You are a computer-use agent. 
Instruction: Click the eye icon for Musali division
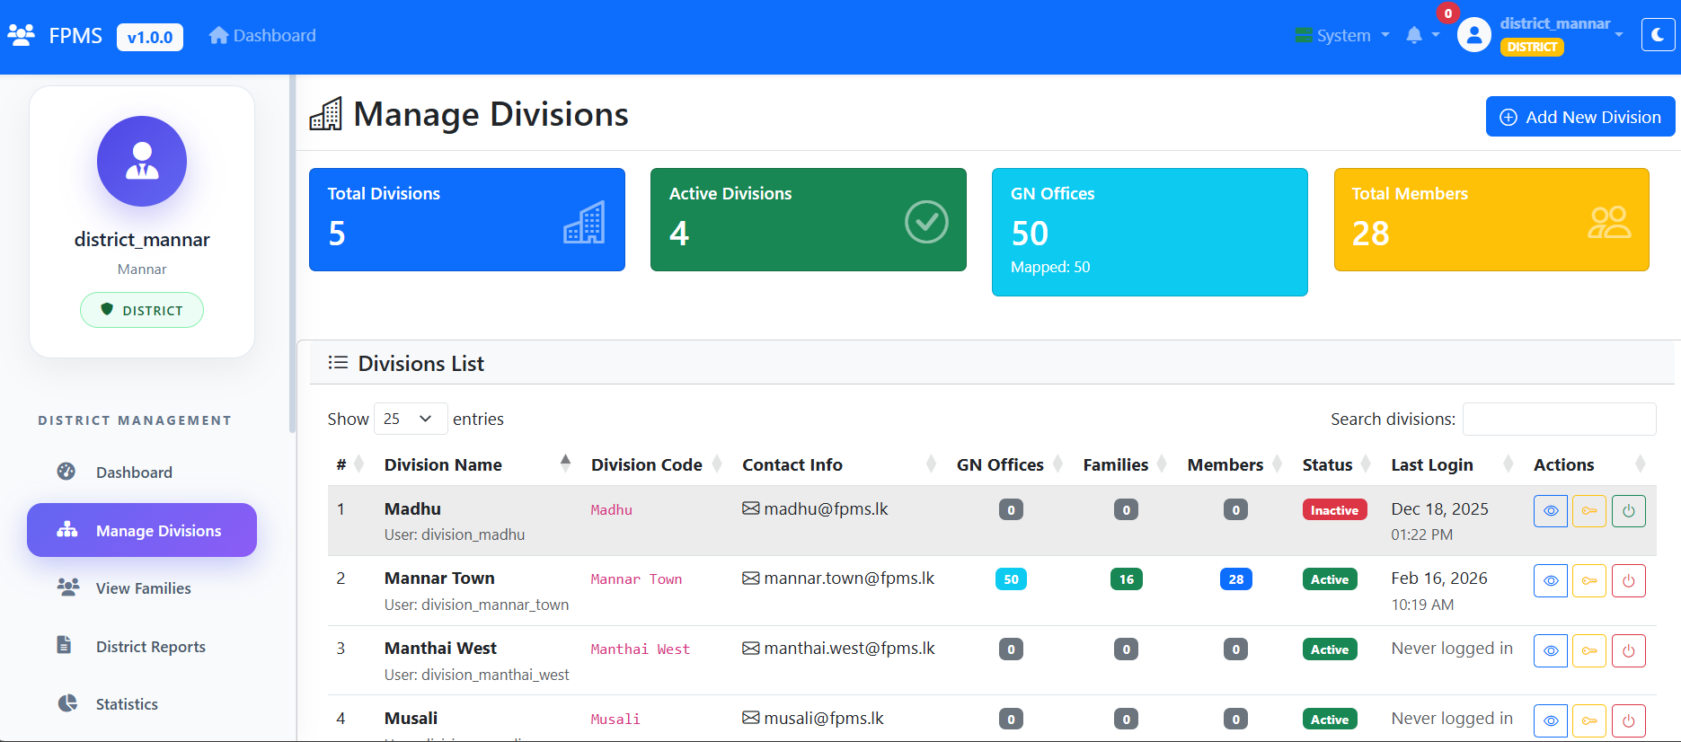1550,720
